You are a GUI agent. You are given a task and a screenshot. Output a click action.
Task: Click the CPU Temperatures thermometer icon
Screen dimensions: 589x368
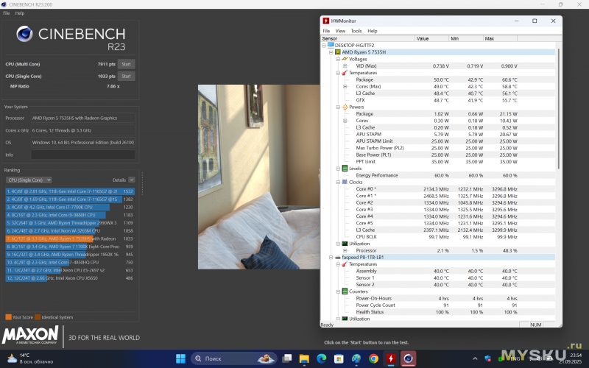pyautogui.click(x=345, y=73)
